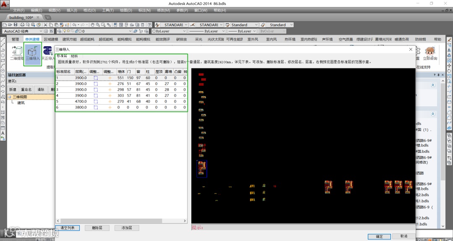This screenshot has width=453, height=241.
Task: Select the Move tool in modify toolbar
Action: coord(449,65)
